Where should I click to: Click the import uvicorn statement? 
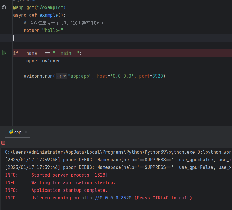pos(42,61)
